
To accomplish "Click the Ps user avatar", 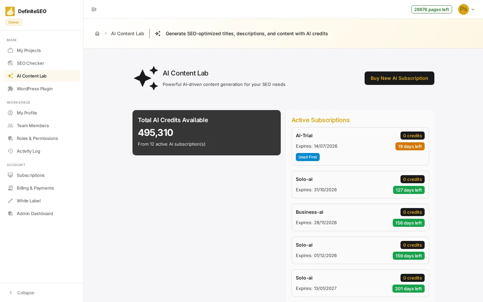I will pos(464,9).
